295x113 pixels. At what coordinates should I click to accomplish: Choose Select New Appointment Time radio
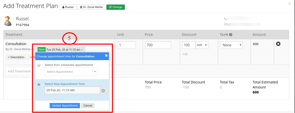click(39, 84)
